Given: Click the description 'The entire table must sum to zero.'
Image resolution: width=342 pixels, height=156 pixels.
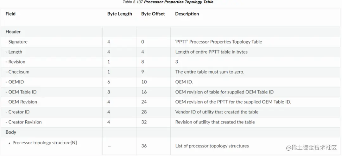Looking at the screenshot, I should 210,72.
